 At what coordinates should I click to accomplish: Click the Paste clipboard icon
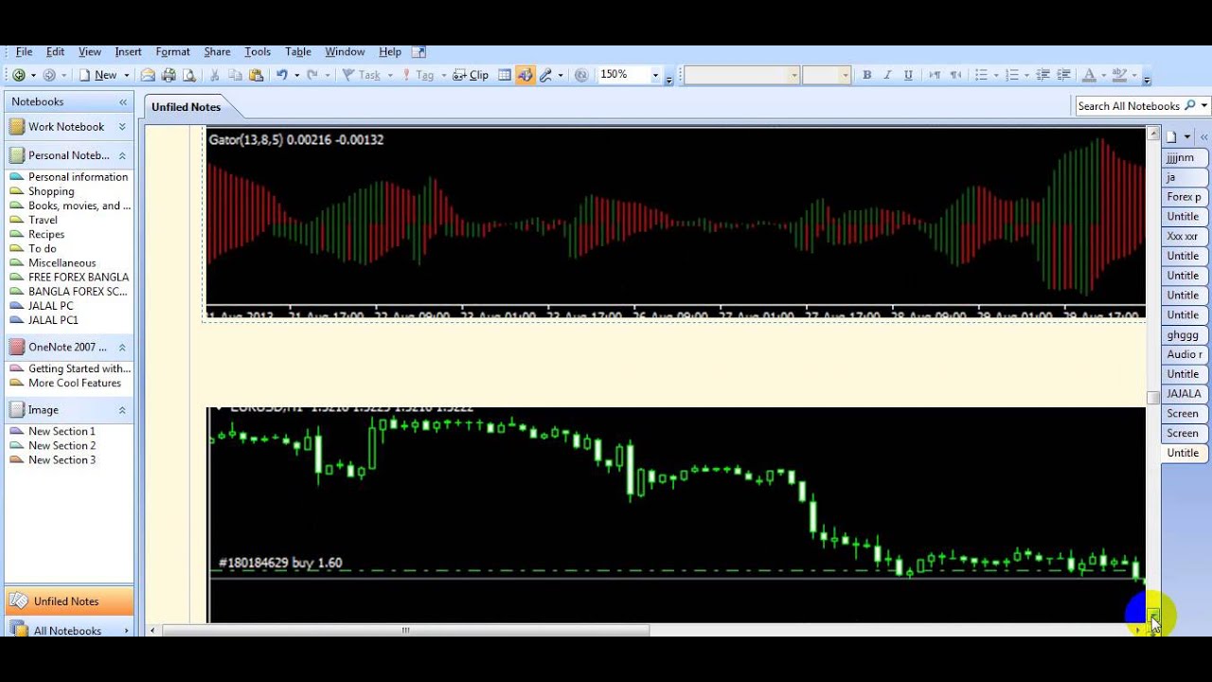pyautogui.click(x=256, y=75)
